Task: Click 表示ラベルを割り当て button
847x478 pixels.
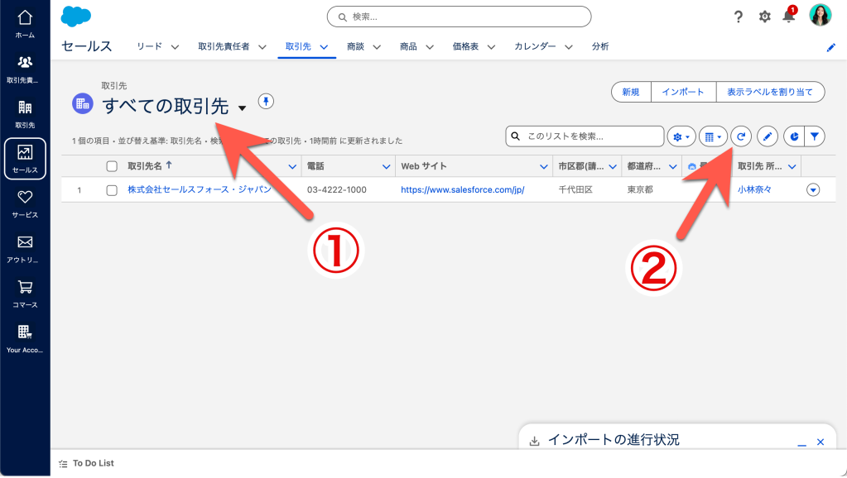Action: (x=770, y=92)
